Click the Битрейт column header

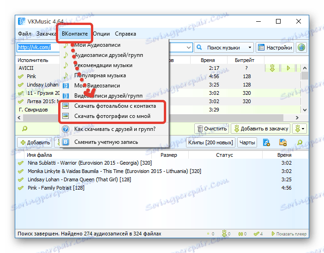246,60
